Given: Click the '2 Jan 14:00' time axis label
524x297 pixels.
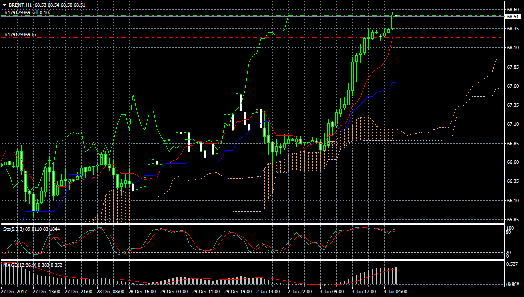Looking at the screenshot, I should (x=268, y=292).
